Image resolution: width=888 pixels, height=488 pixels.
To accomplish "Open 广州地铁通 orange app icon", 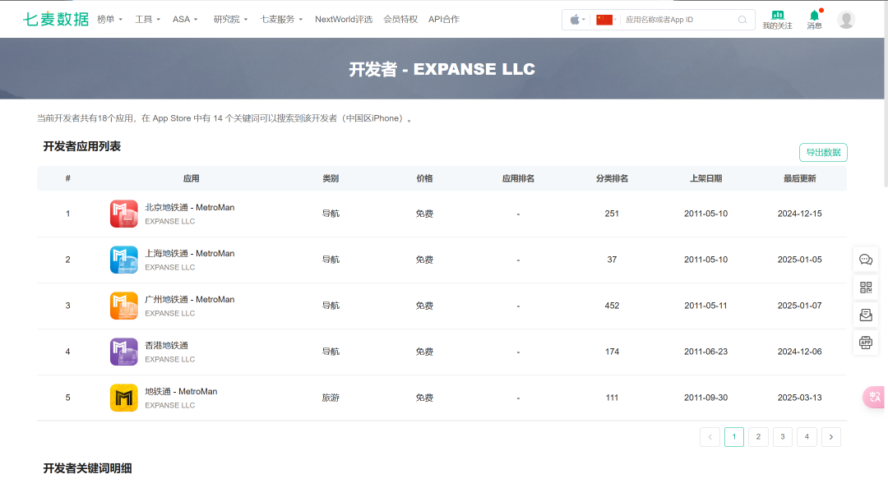I will pos(124,306).
